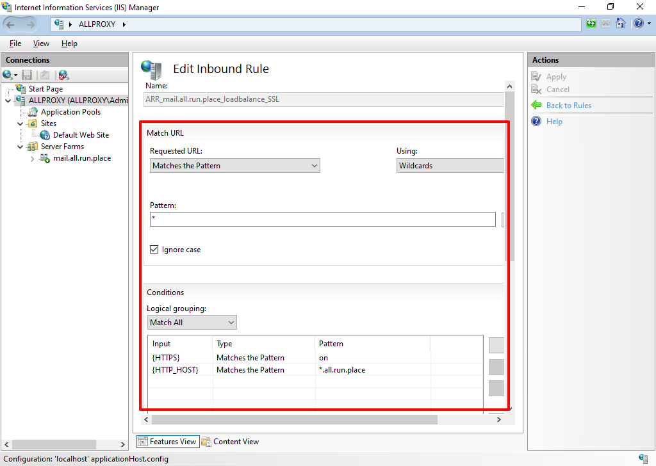Click the Back to Rules link

pyautogui.click(x=569, y=106)
